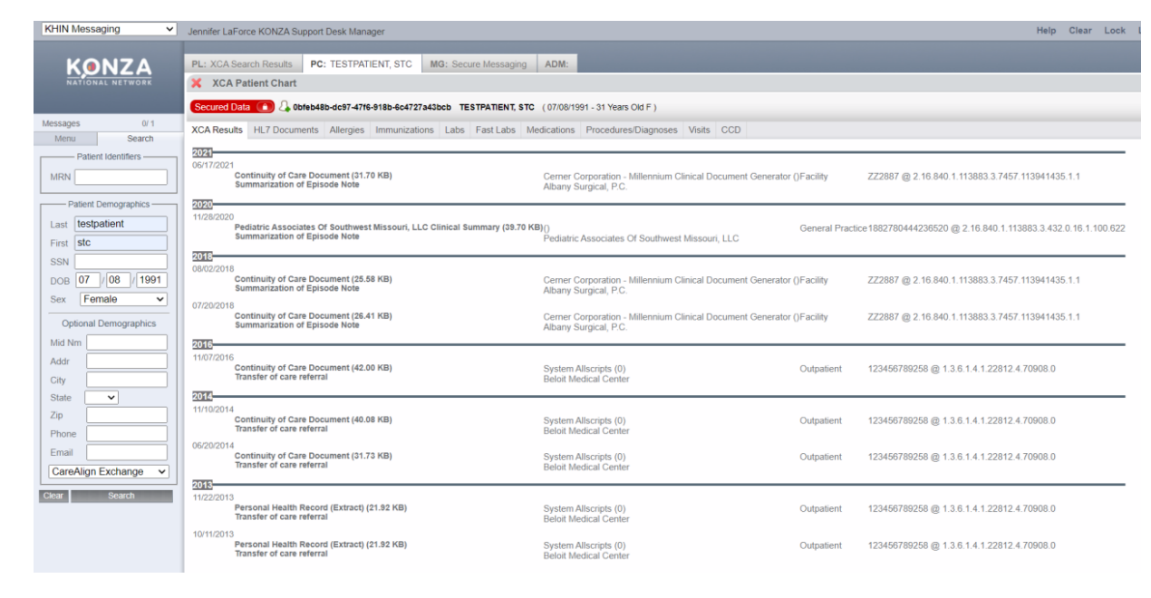Select the Search tab next to Menu
This screenshot has width=1151, height=598.
coord(140,139)
